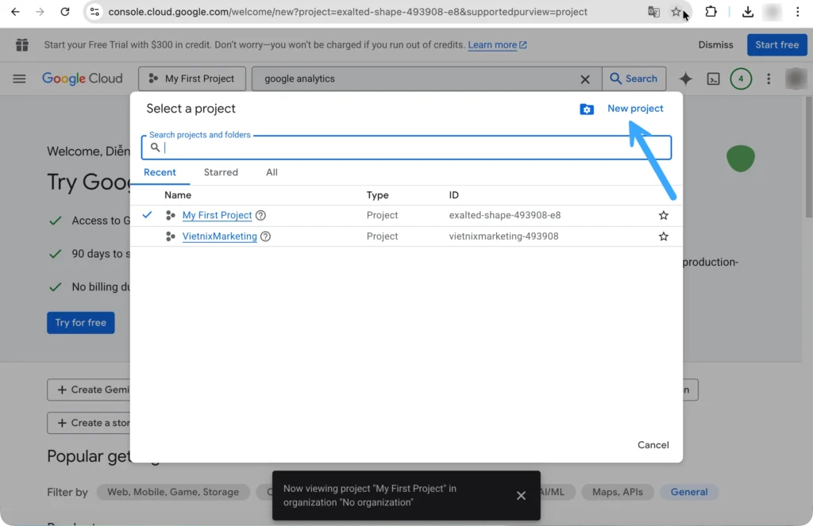Screen dimensions: 813x526
Task: Focus the Search projects and folders field
Action: coord(413,148)
